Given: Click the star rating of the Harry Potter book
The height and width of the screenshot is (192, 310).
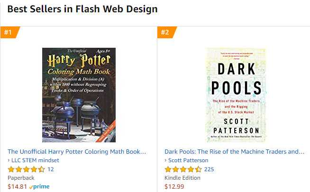Looking at the screenshot, I should click(x=27, y=169).
